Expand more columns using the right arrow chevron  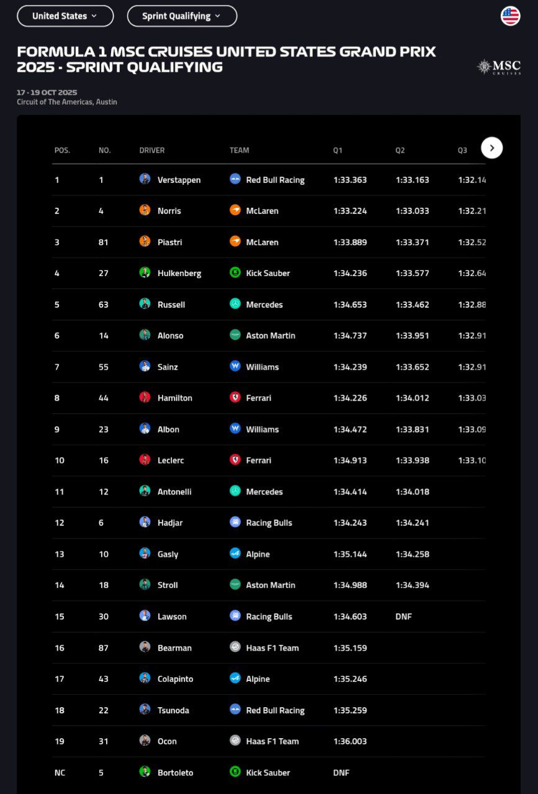click(x=491, y=148)
